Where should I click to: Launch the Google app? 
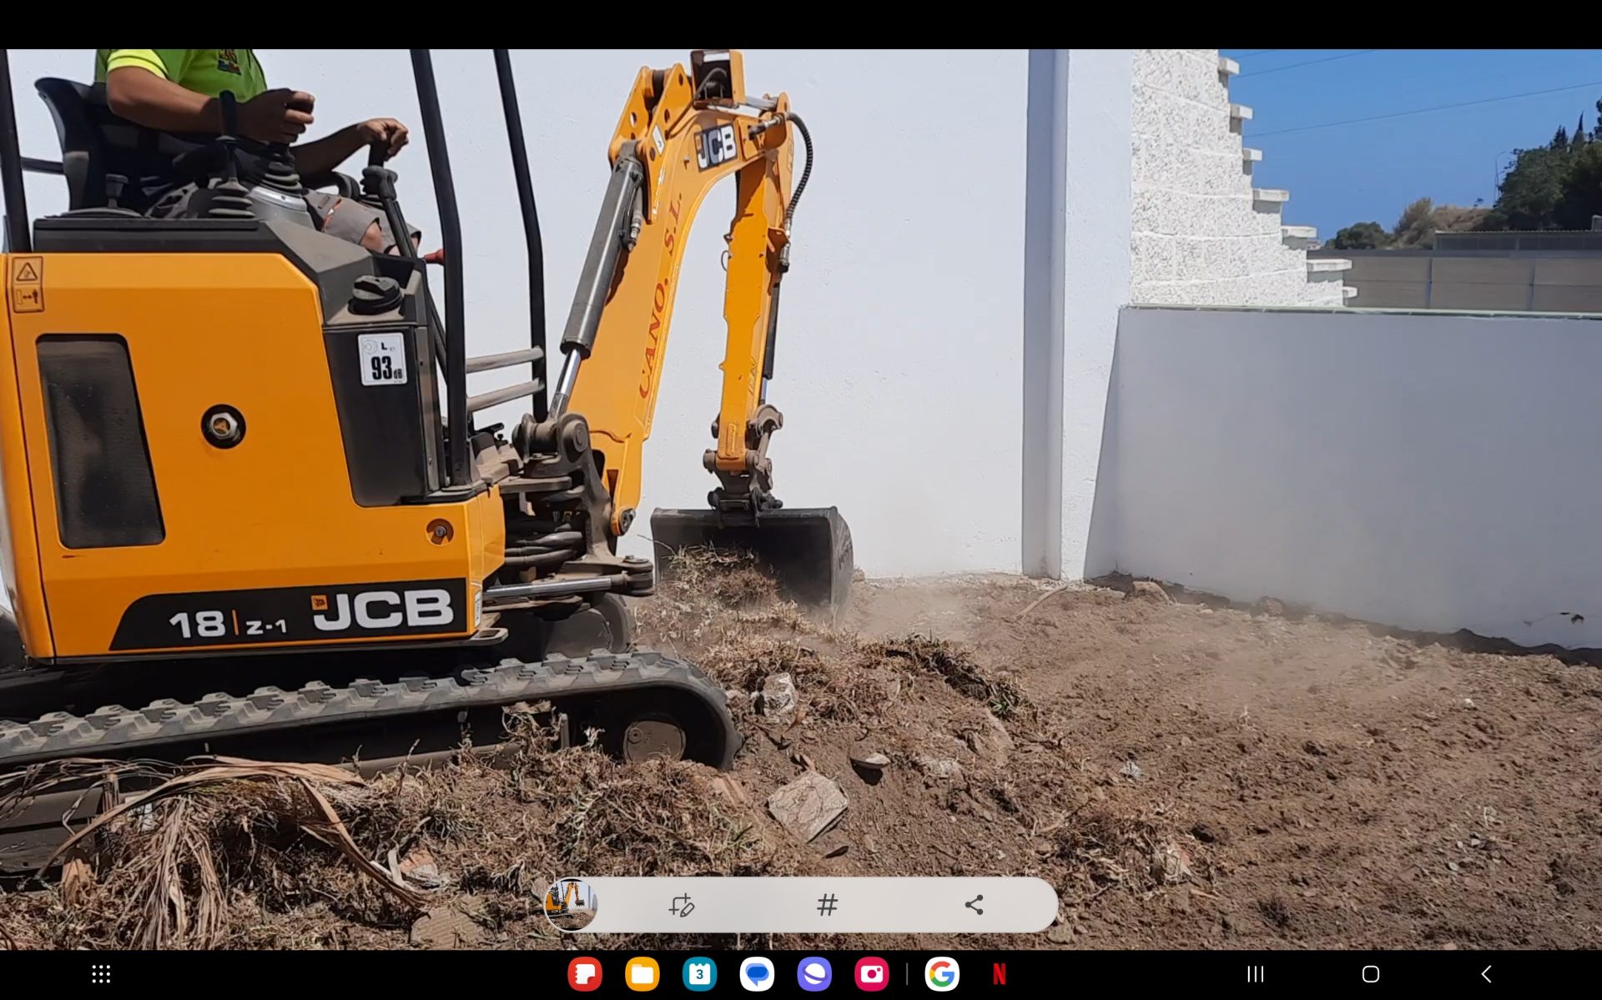(x=942, y=974)
